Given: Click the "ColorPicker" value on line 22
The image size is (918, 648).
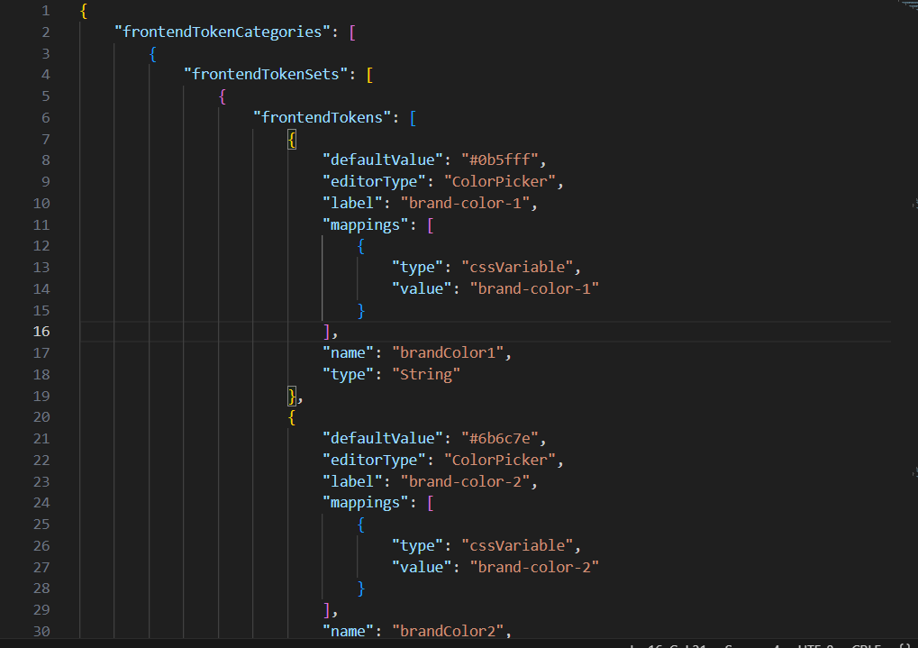Looking at the screenshot, I should [x=499, y=460].
